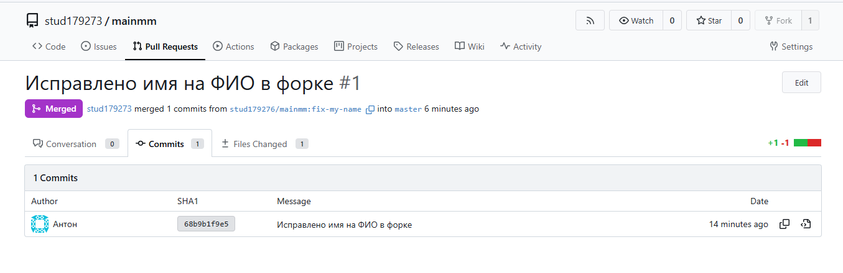This screenshot has width=843, height=273.
Task: Open the Code tab
Action: tap(49, 47)
